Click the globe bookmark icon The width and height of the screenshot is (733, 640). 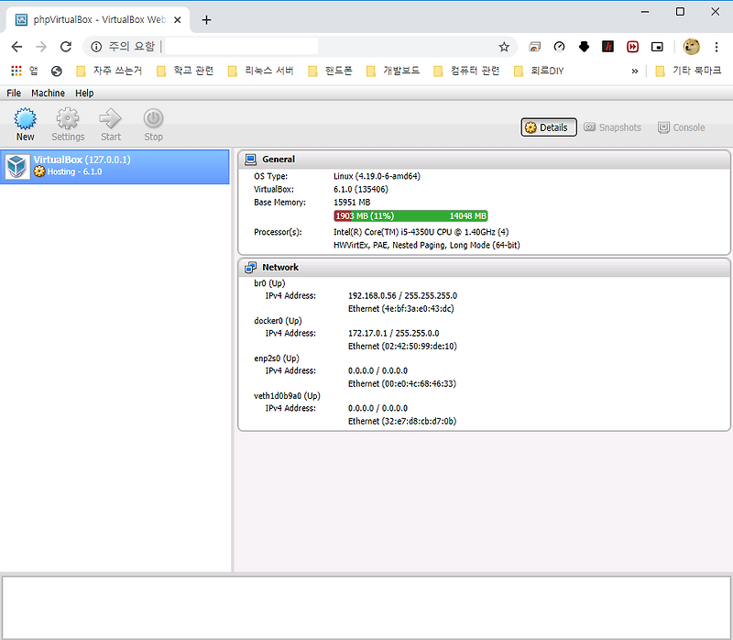tap(57, 71)
